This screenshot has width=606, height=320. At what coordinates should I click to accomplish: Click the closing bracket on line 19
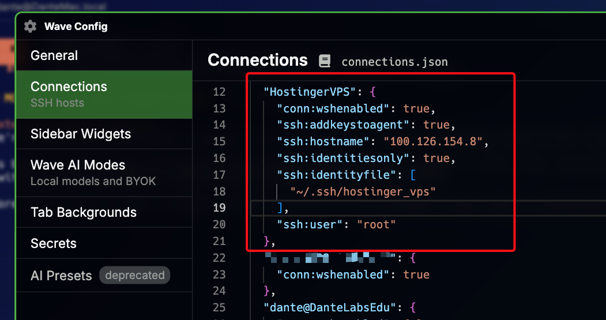click(x=280, y=208)
